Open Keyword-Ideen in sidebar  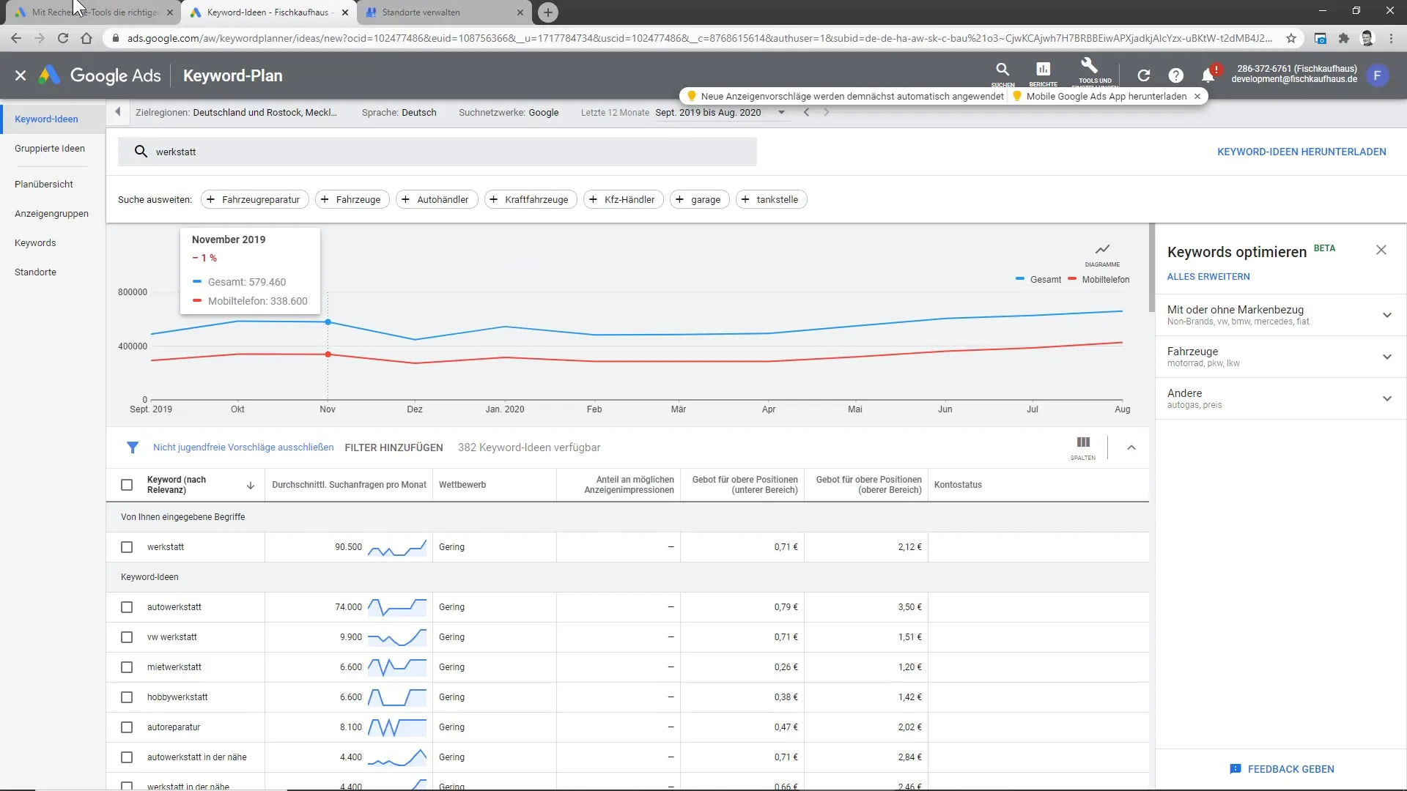coord(46,119)
